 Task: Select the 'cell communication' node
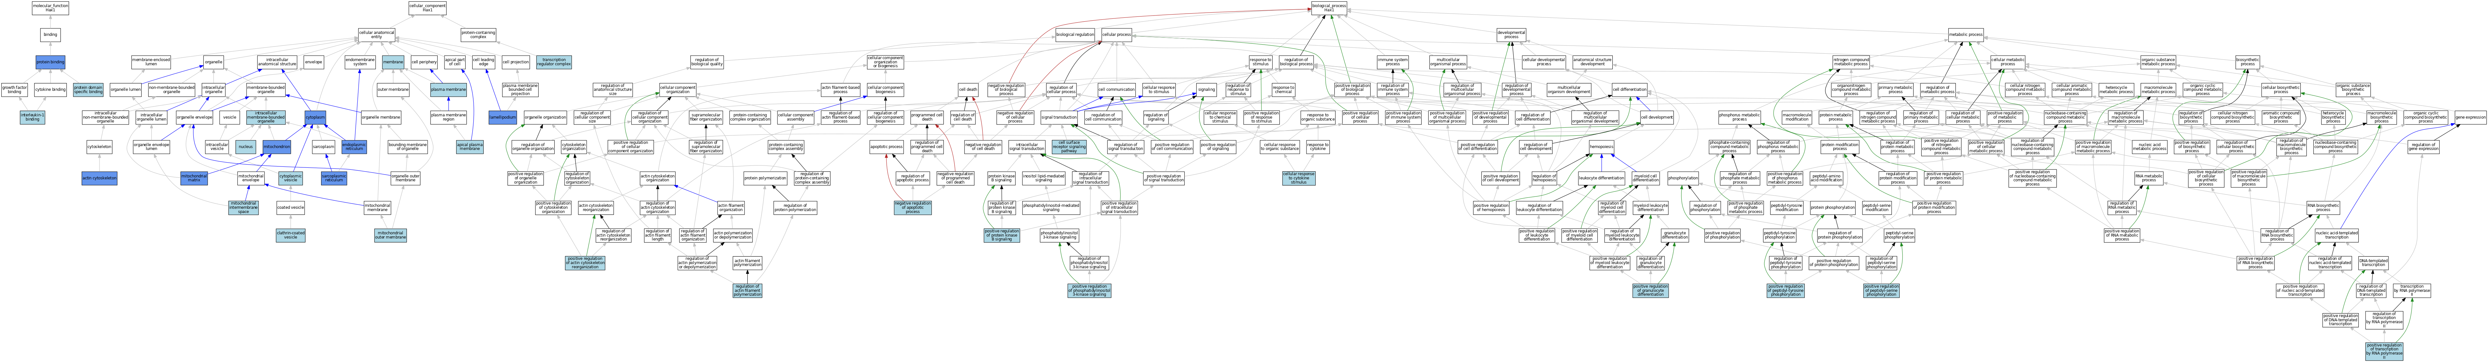tap(1116, 90)
